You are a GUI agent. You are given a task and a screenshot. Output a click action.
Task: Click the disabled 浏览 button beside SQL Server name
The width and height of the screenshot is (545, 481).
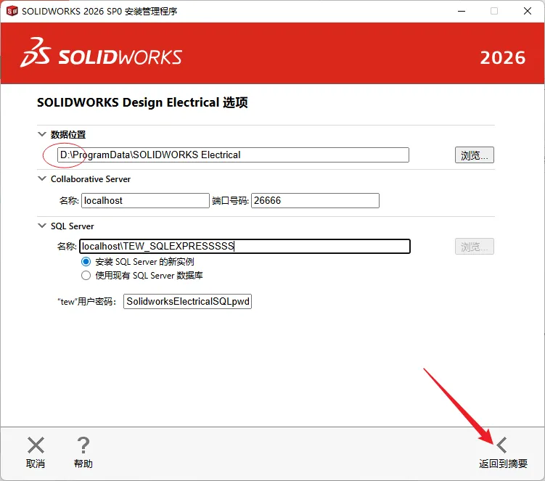[x=475, y=247]
